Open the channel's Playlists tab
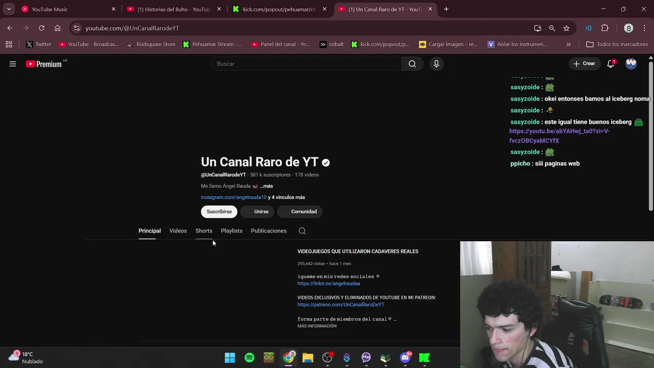 (x=231, y=231)
